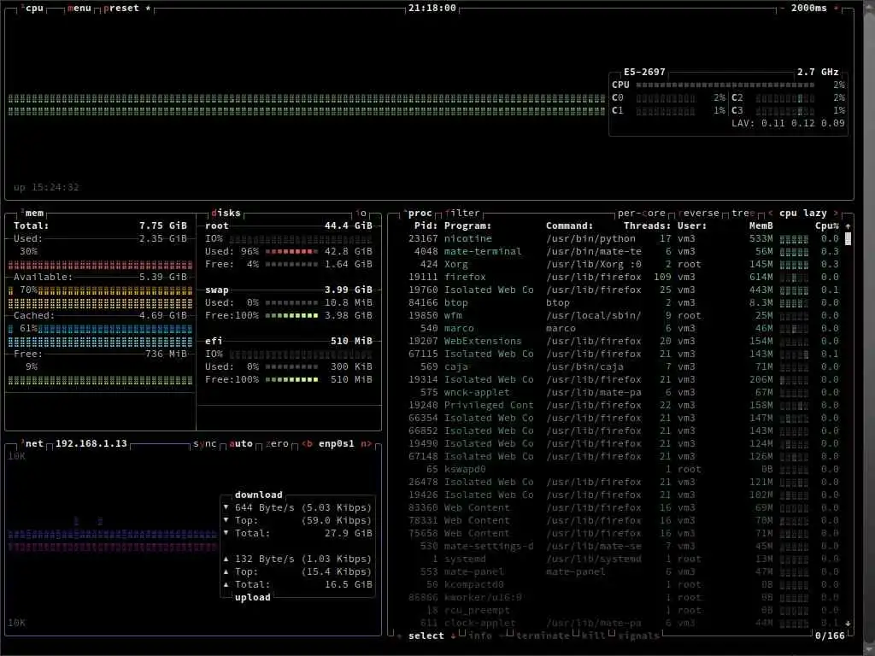Viewport: 875px width, 656px height.
Task: Click the down arrow right of 'select'
Action: [453, 635]
